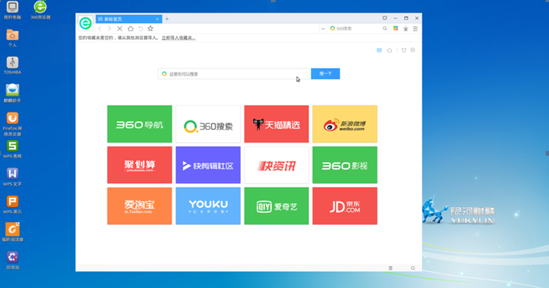Select the grid view icon on new tab page
This screenshot has height=288, width=549.
click(x=379, y=50)
